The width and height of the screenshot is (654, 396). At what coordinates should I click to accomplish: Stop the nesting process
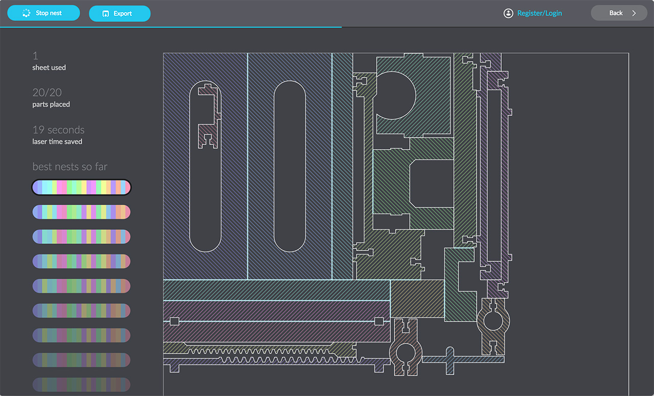point(43,13)
